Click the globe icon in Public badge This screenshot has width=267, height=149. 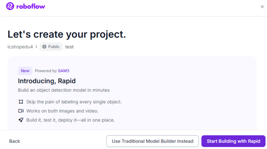tap(44, 47)
